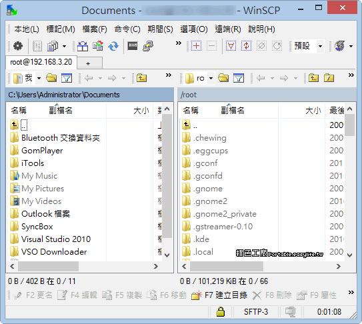
Task: Open the 期間(S) menu
Action: coord(160,29)
